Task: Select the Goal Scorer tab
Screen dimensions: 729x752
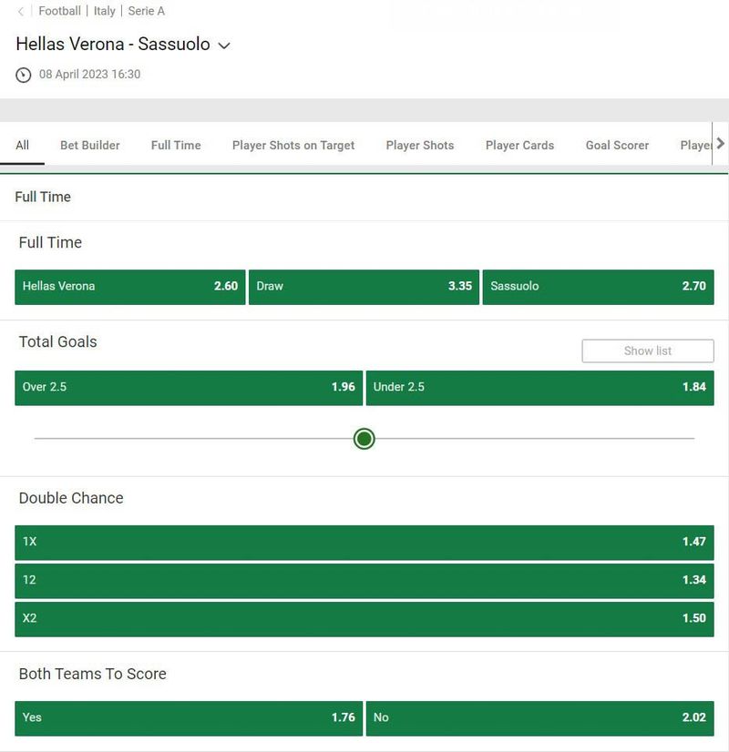Action: click(617, 145)
